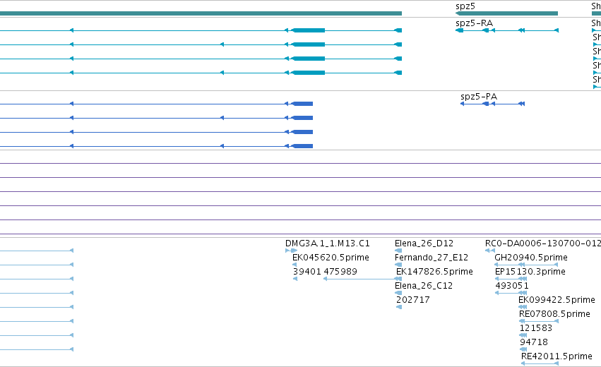Click the 493051 EST label
The image size is (601, 367).
click(512, 286)
